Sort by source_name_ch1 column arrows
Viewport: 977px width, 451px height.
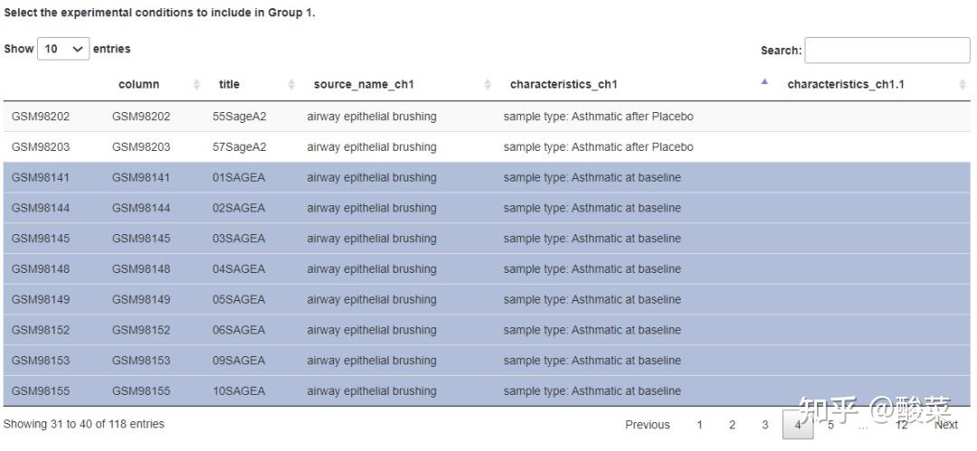point(488,85)
